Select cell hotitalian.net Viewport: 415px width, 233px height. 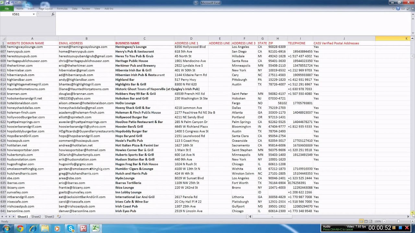click(x=32, y=145)
